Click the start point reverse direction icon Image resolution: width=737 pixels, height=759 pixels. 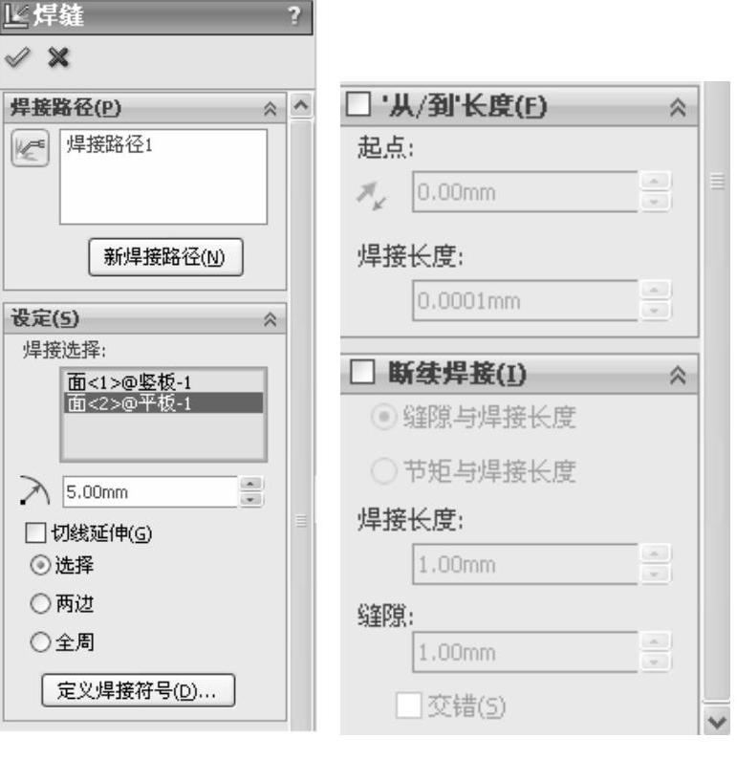point(372,196)
